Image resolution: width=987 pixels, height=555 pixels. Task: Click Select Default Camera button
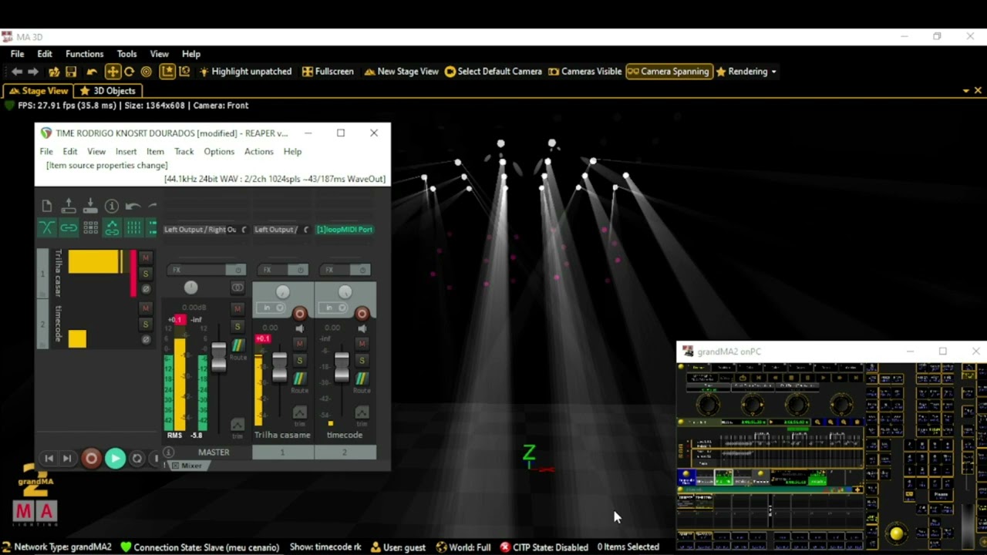pyautogui.click(x=493, y=72)
